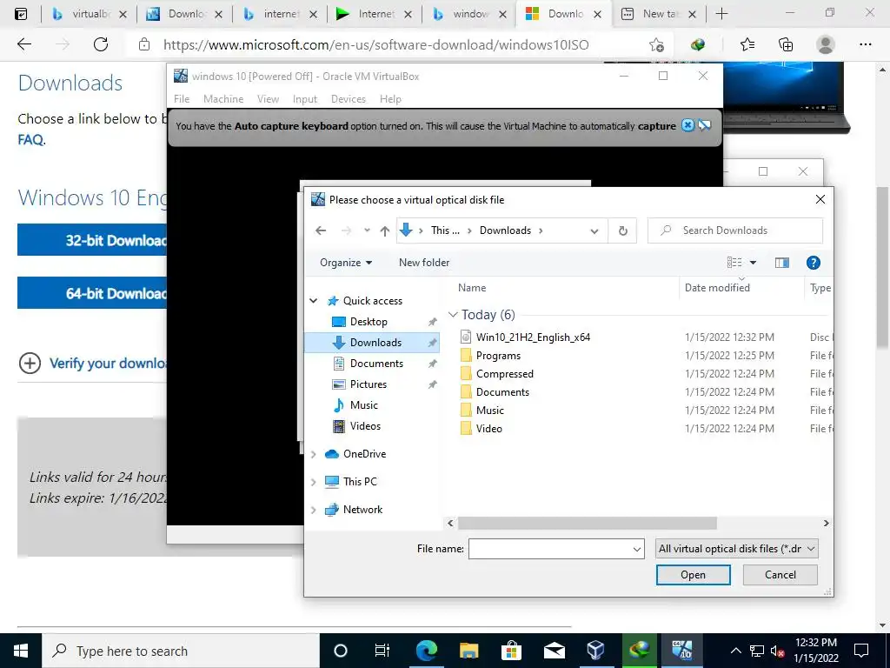Open a new Edge tab with plus
The width and height of the screenshot is (890, 668).
[x=721, y=14]
